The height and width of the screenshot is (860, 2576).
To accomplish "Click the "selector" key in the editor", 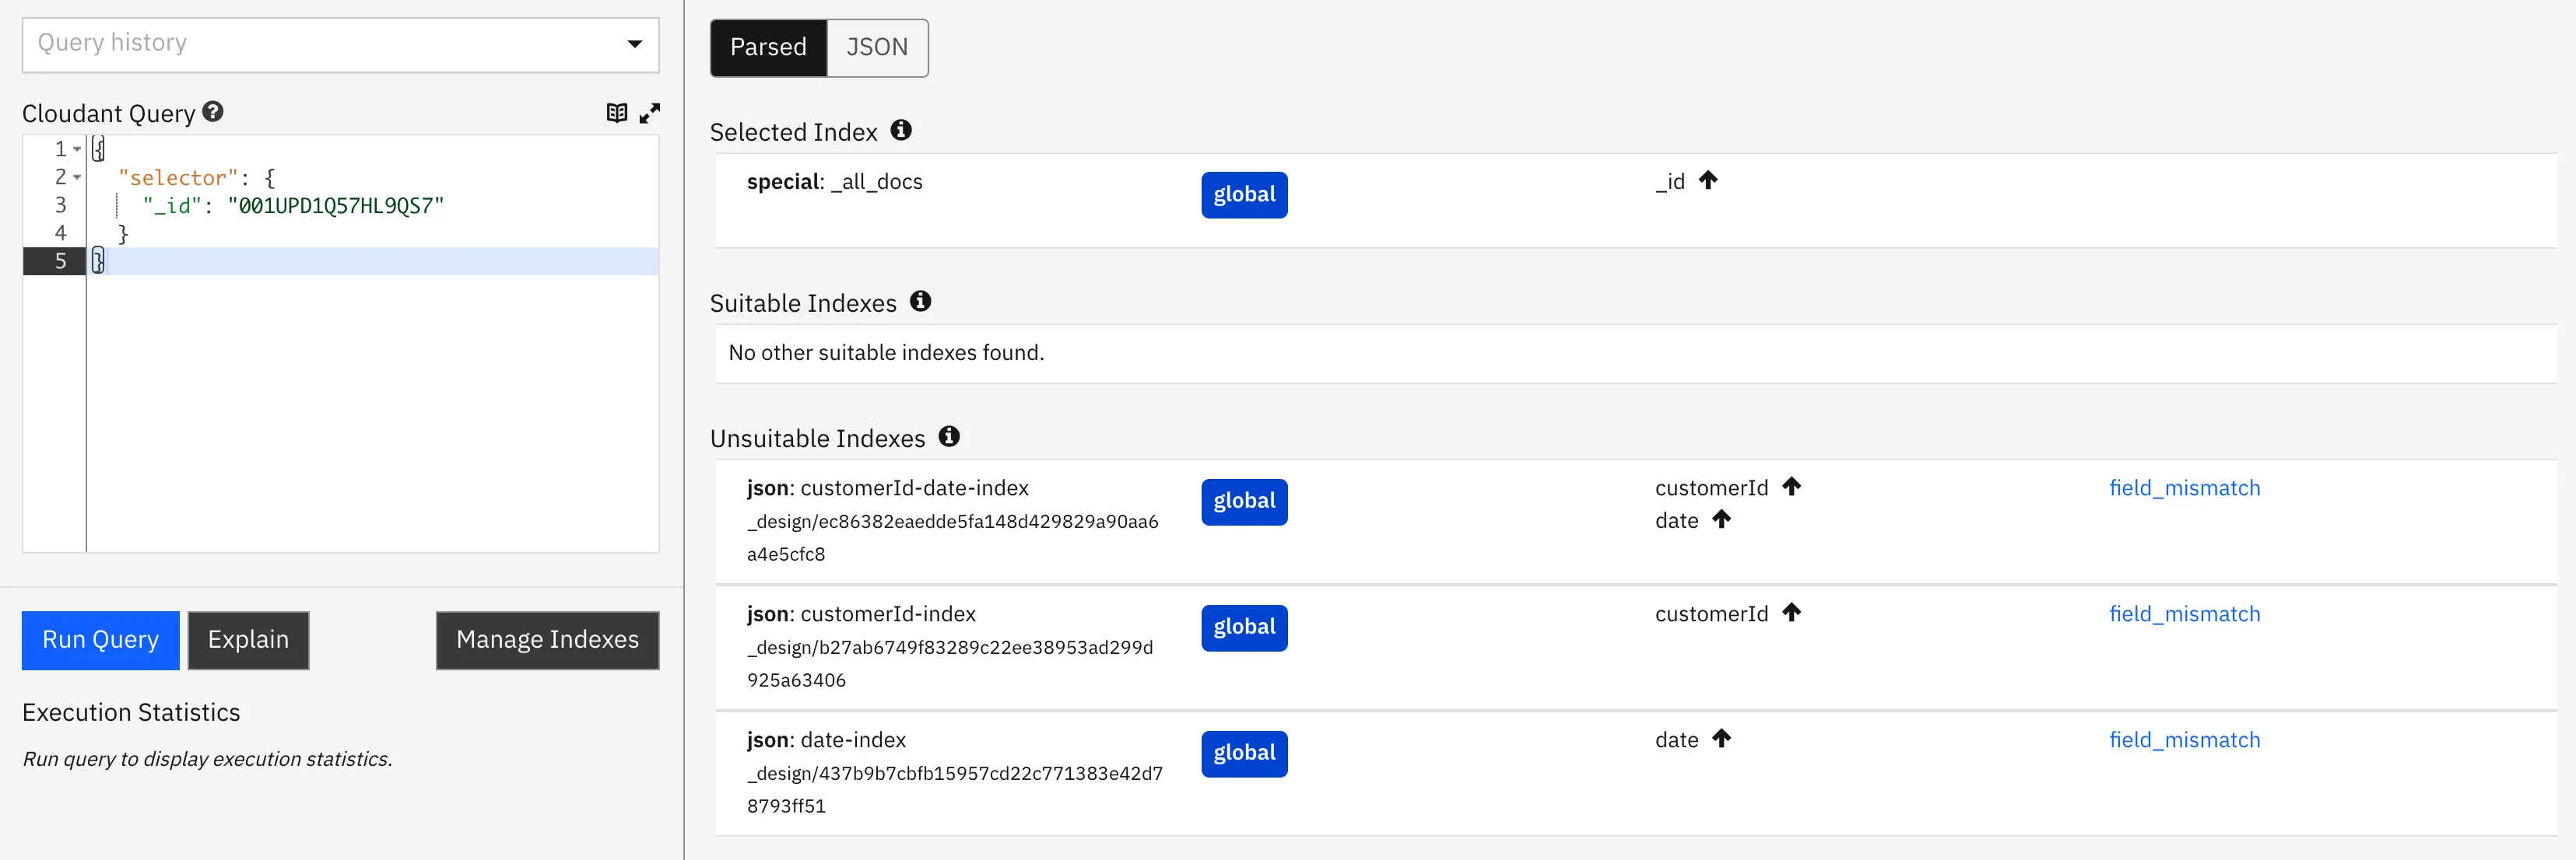I will pos(178,178).
